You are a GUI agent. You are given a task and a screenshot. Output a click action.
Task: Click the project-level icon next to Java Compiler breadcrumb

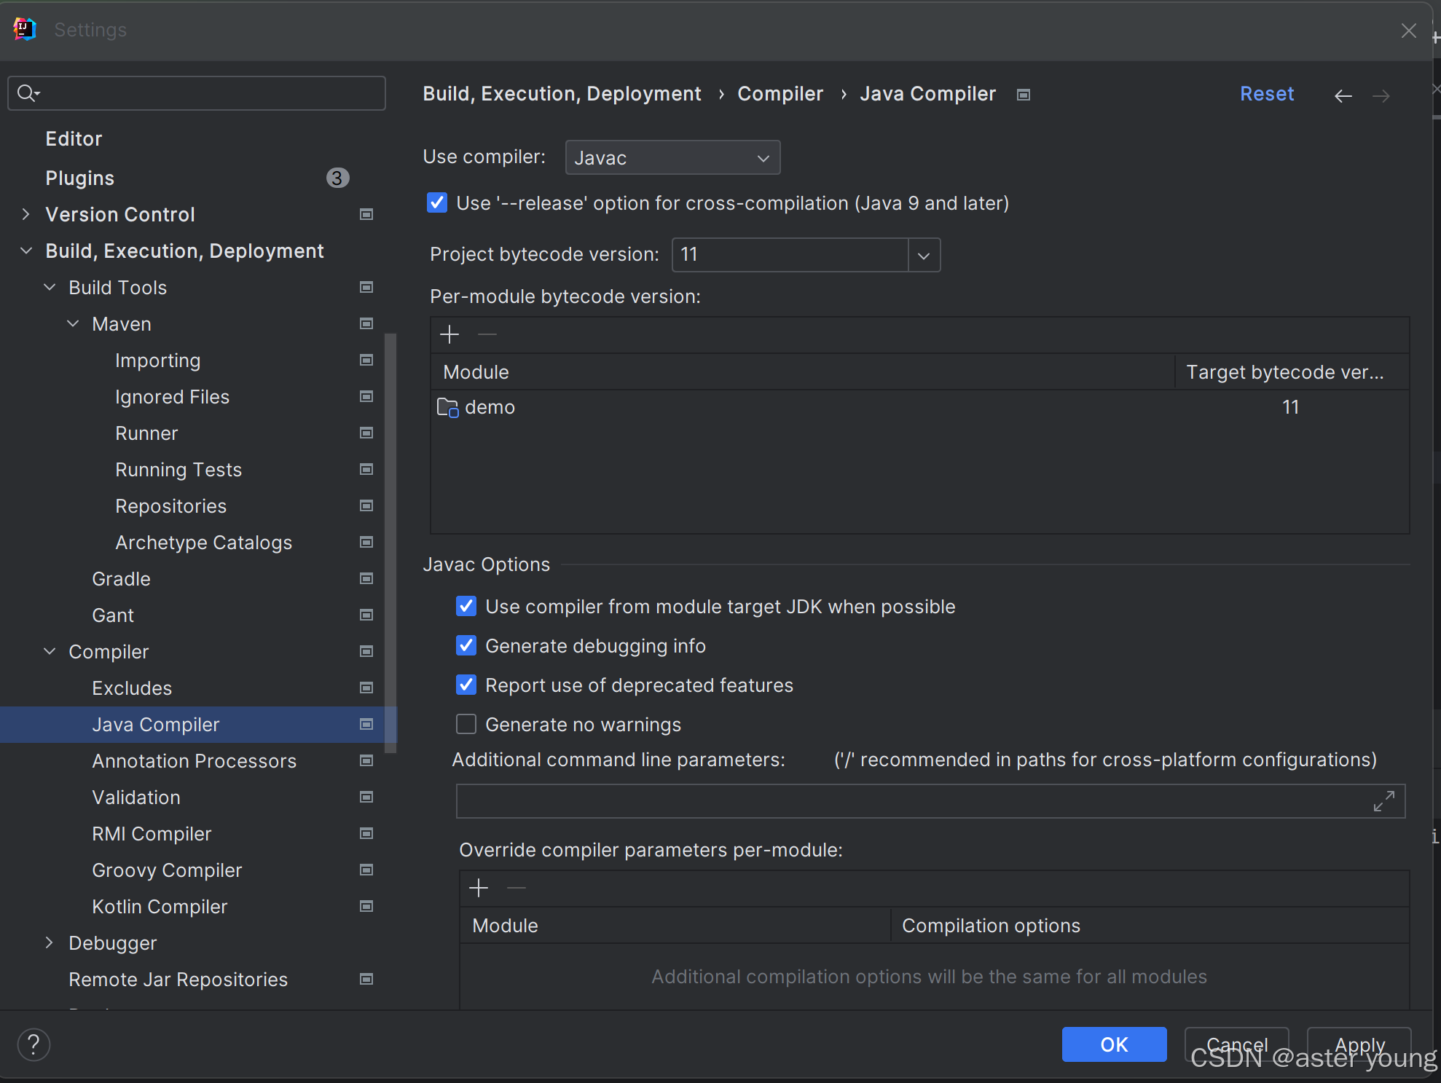[x=1024, y=95]
